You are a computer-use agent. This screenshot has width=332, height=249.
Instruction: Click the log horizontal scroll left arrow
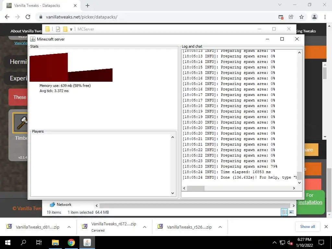[x=184, y=188]
